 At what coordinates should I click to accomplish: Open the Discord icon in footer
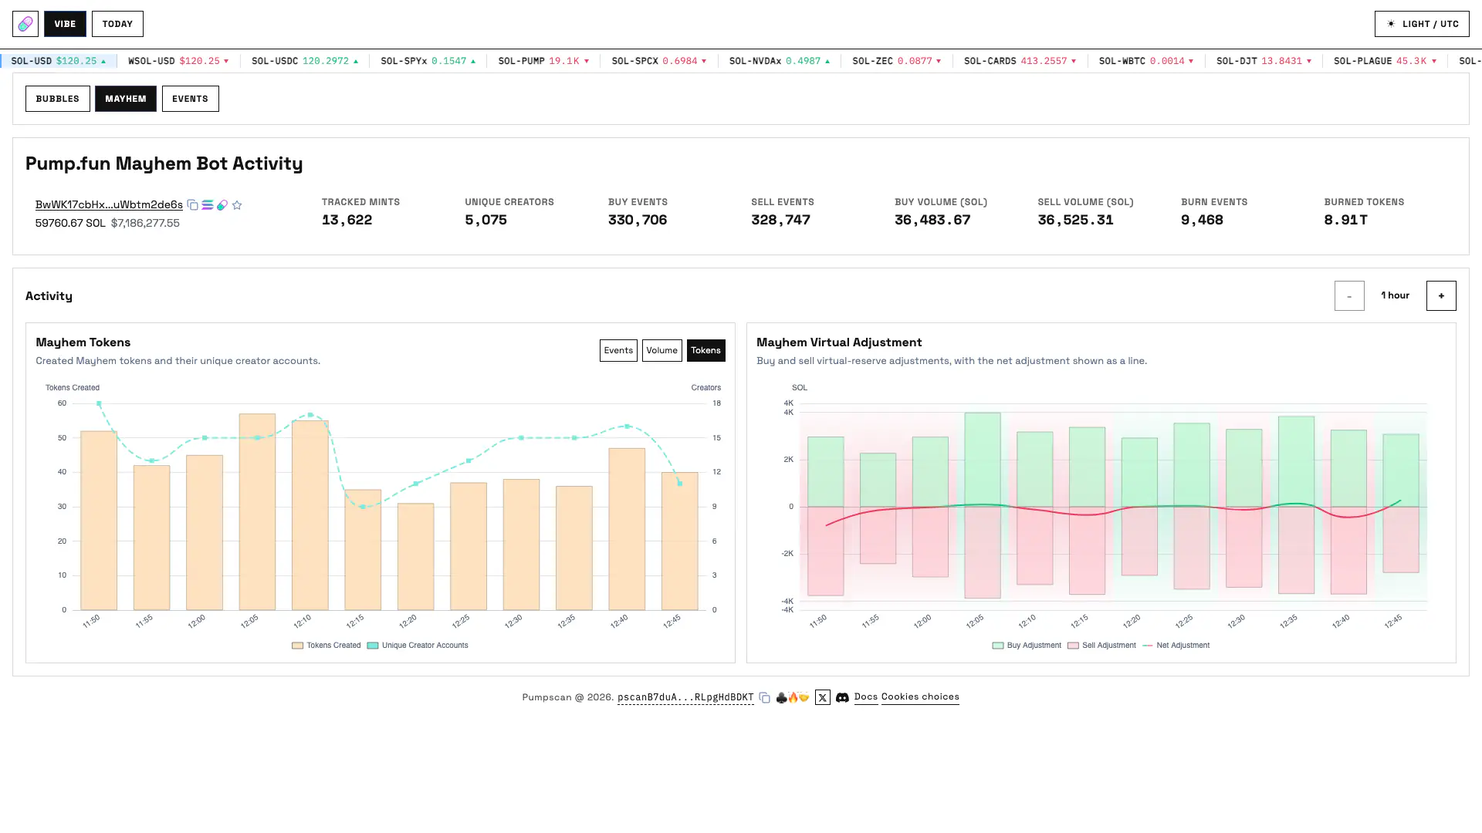point(842,697)
